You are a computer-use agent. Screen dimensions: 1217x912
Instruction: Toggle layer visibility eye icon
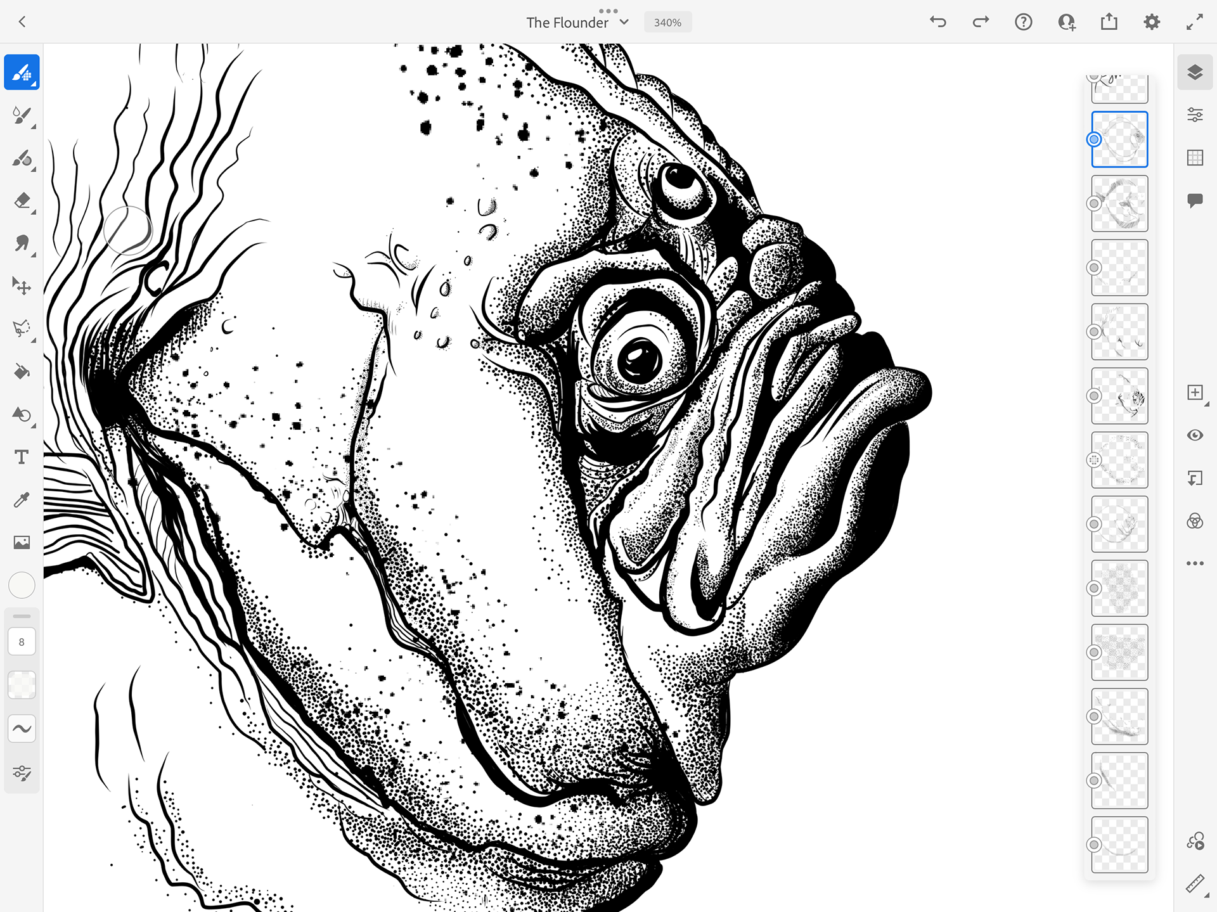pos(1195,435)
